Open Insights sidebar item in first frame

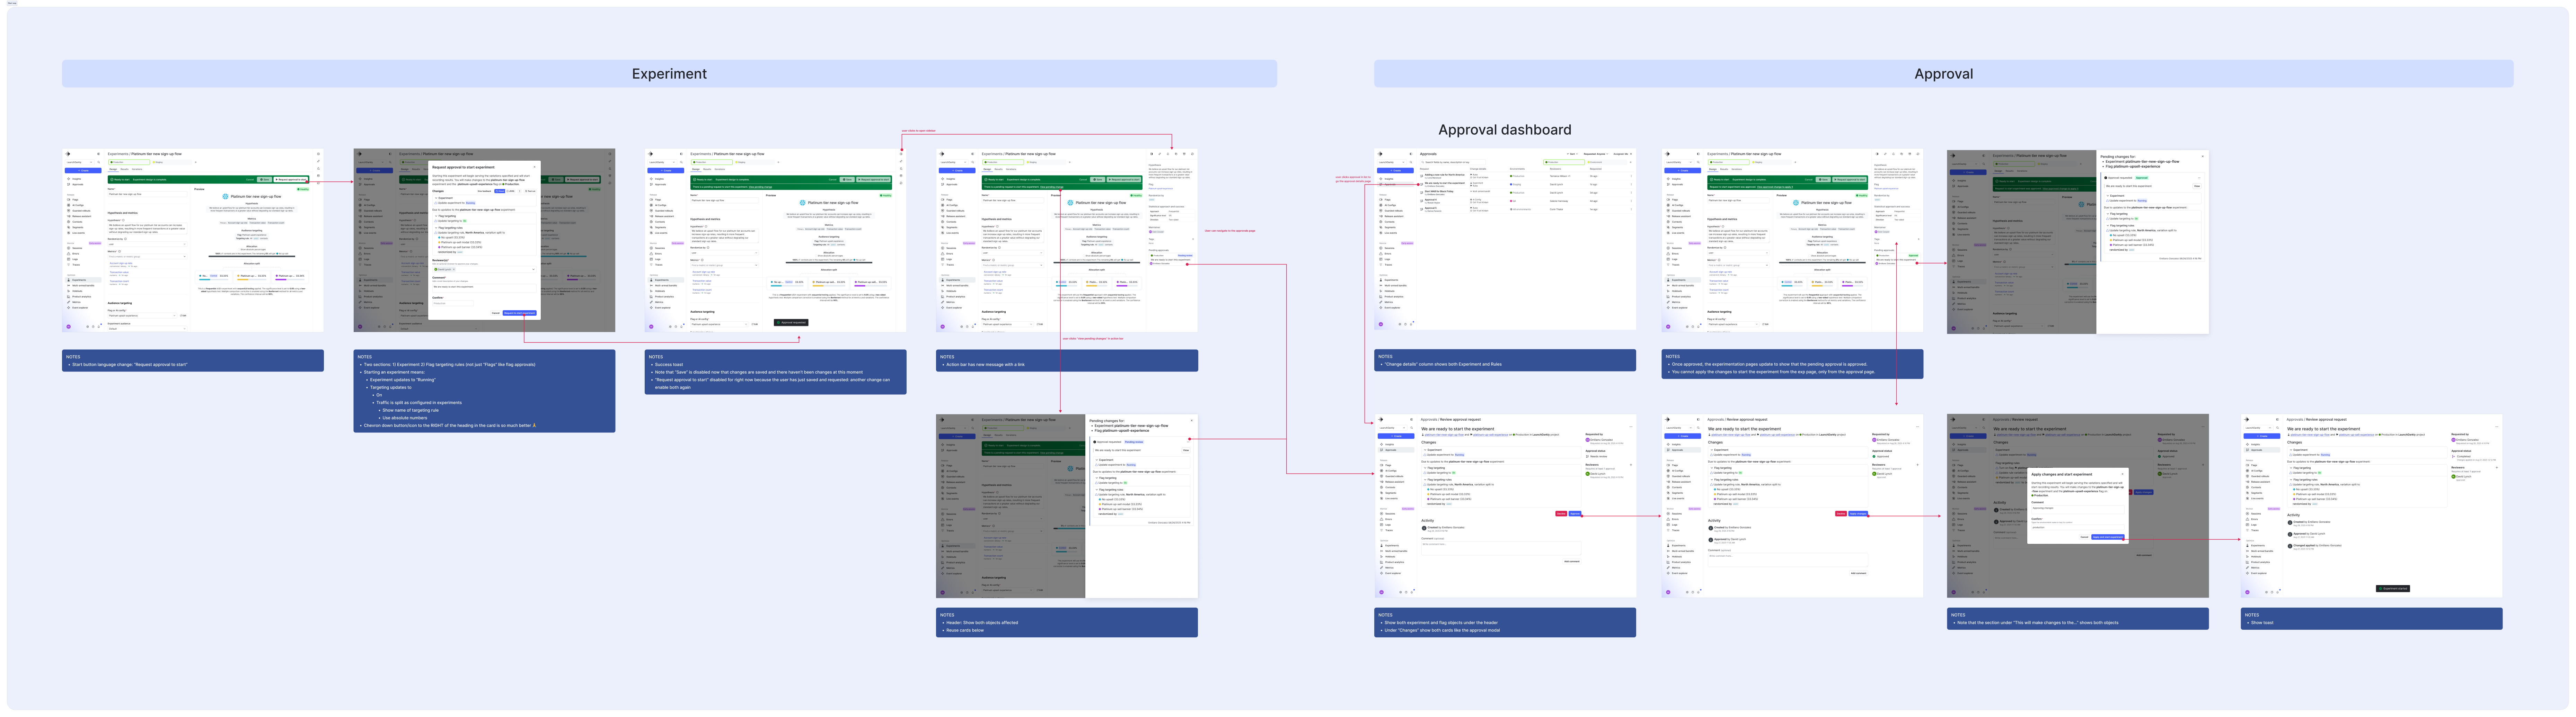tap(83, 179)
